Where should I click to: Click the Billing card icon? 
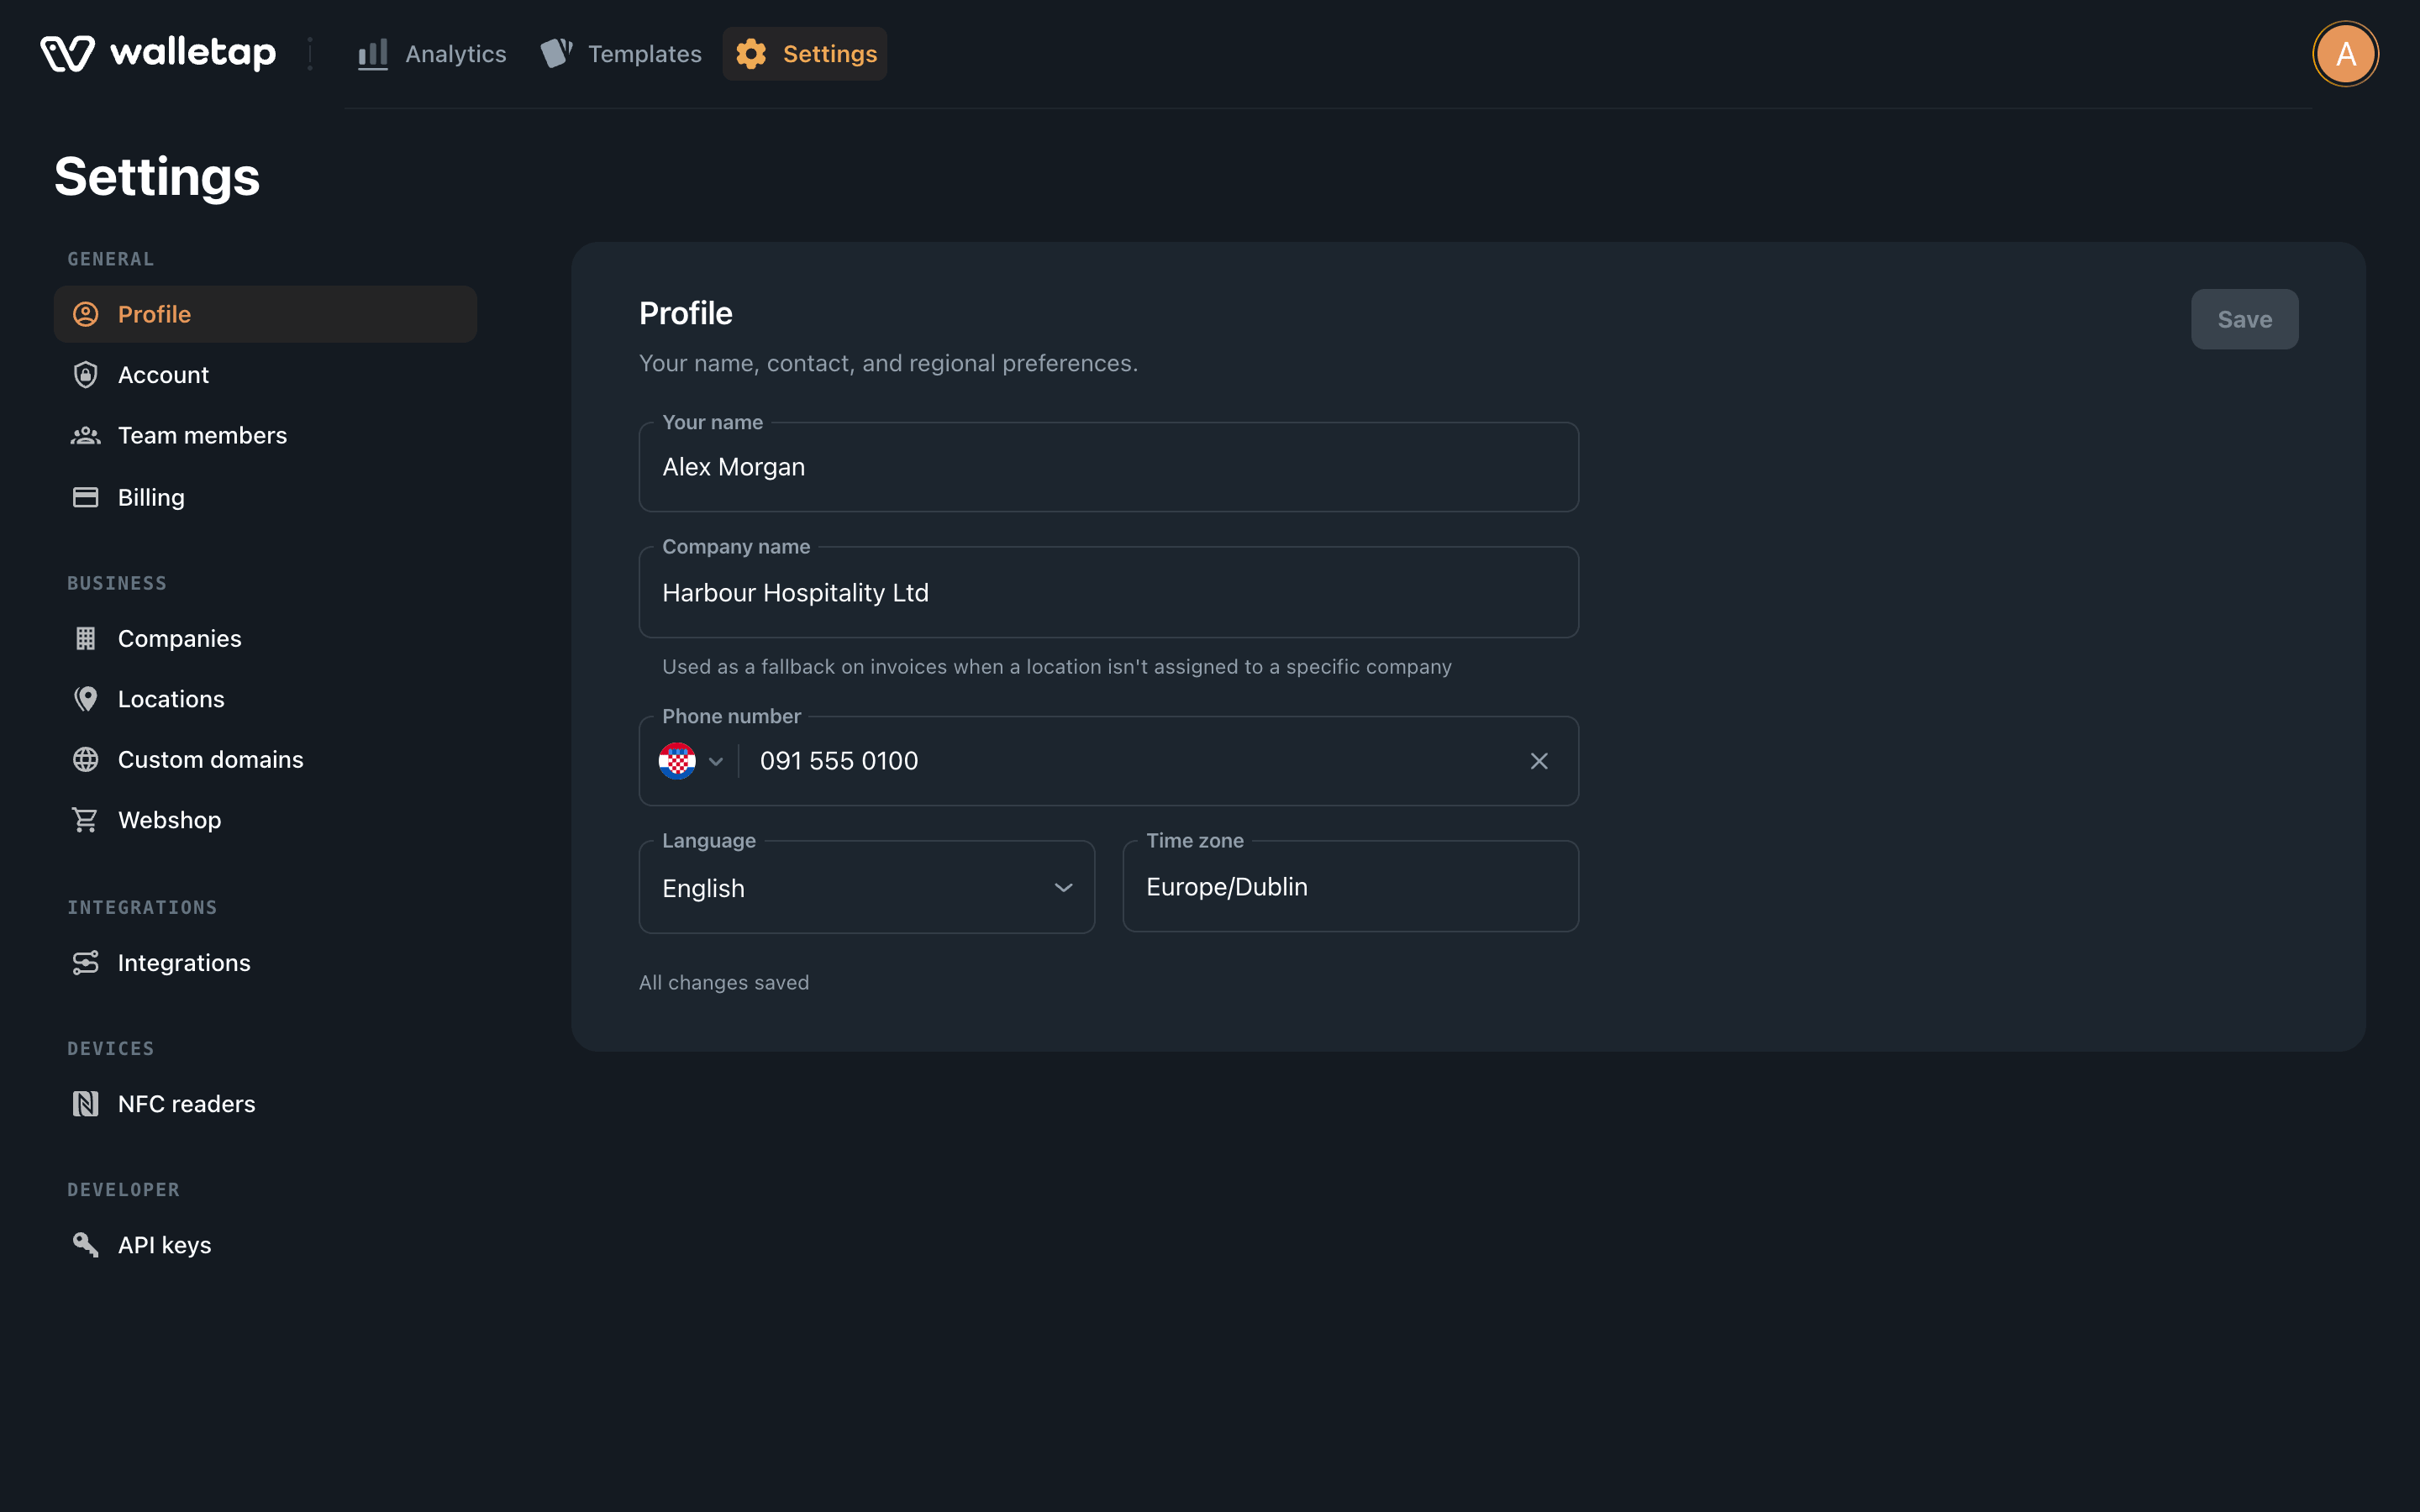click(86, 497)
